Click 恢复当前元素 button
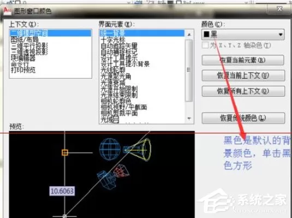The image size is (292, 218). (x=243, y=60)
